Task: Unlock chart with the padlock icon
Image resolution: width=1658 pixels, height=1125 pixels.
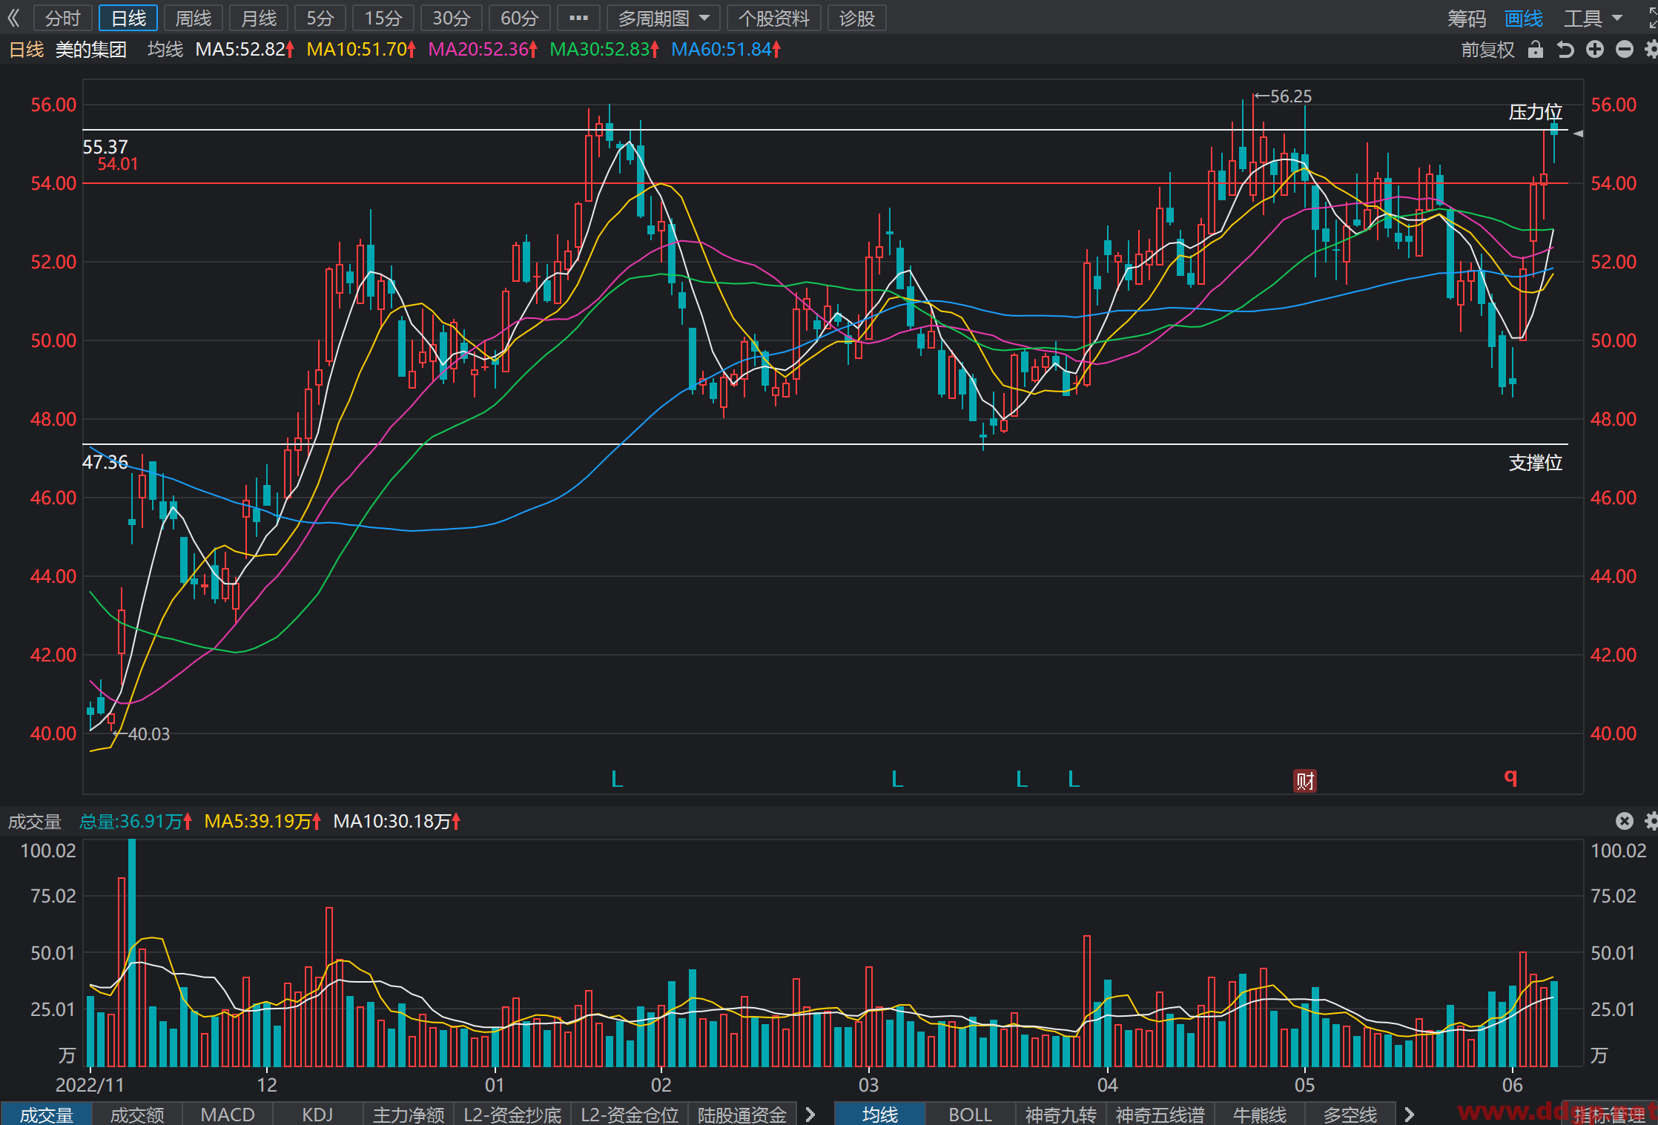Action: (1535, 50)
